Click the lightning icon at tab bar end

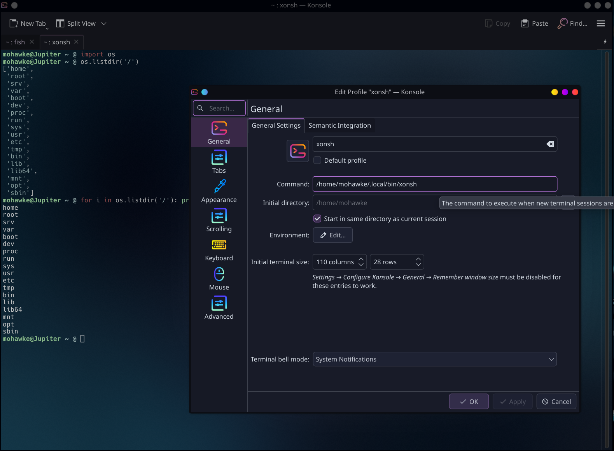[x=605, y=42]
